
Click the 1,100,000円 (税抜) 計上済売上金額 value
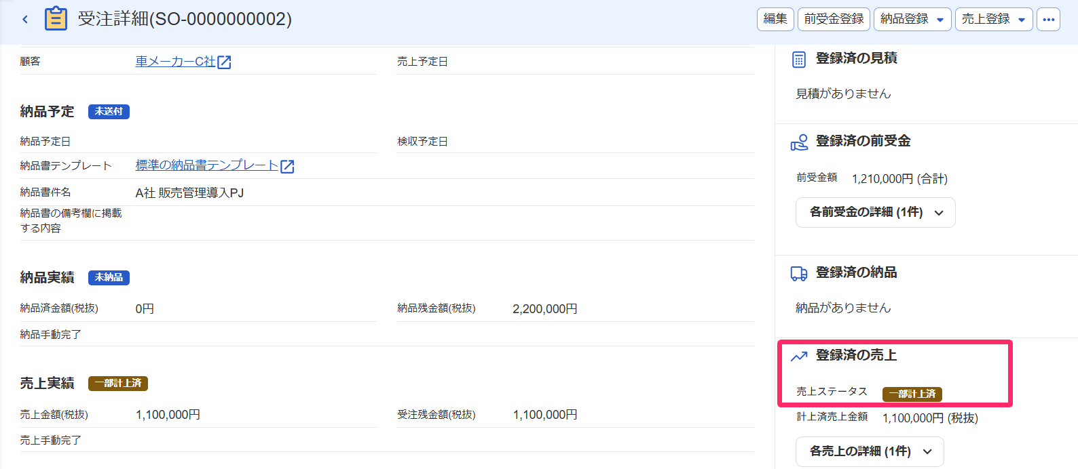[x=930, y=418]
